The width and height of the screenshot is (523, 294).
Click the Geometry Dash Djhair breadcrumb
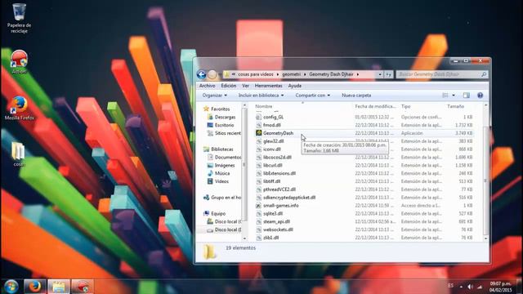pos(331,74)
